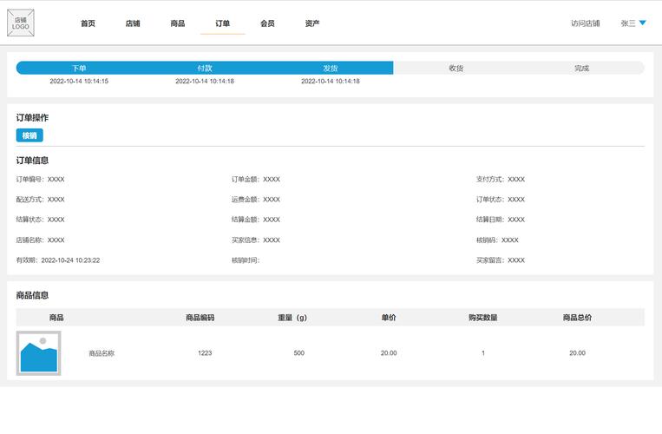Click the 配送方式 field

[x=41, y=200]
